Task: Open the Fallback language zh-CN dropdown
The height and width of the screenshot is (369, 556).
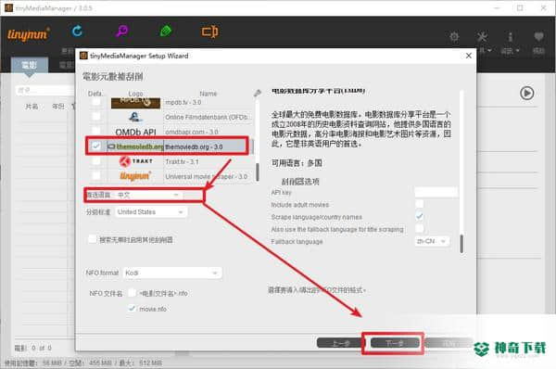Action: click(x=432, y=241)
